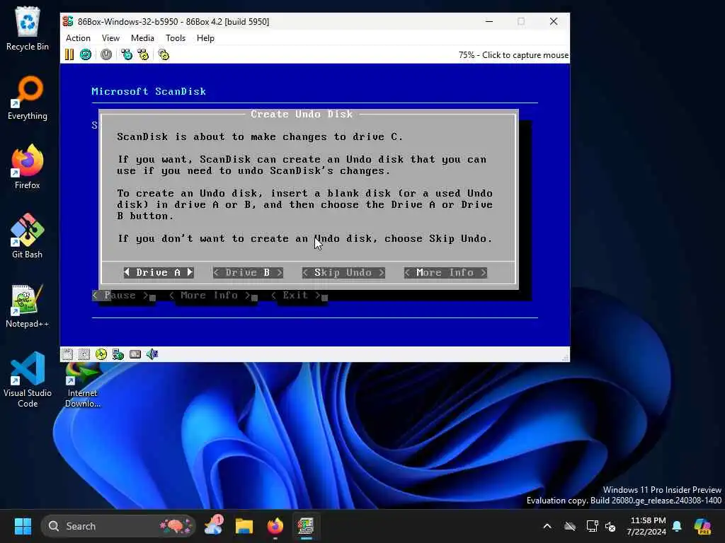Choose Skip Undo in the dialog
The height and width of the screenshot is (543, 725).
(343, 272)
